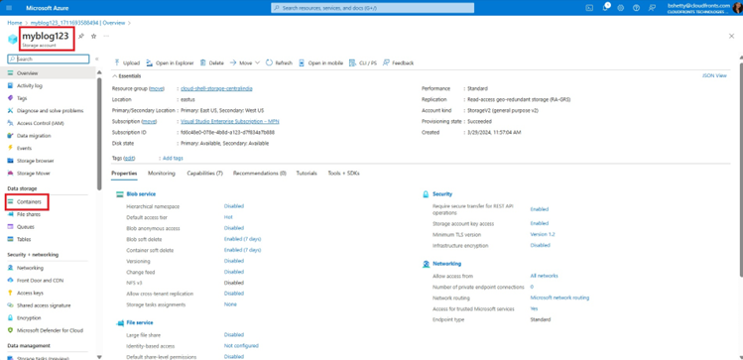This screenshot has width=743, height=360.
Task: Click Add tags link
Action: (173, 159)
